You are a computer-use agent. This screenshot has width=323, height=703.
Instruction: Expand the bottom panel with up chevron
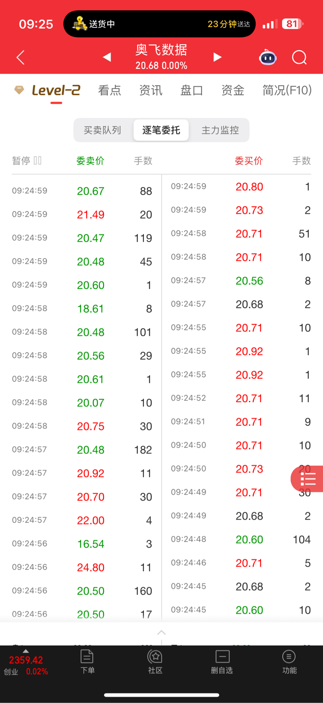tap(161, 632)
